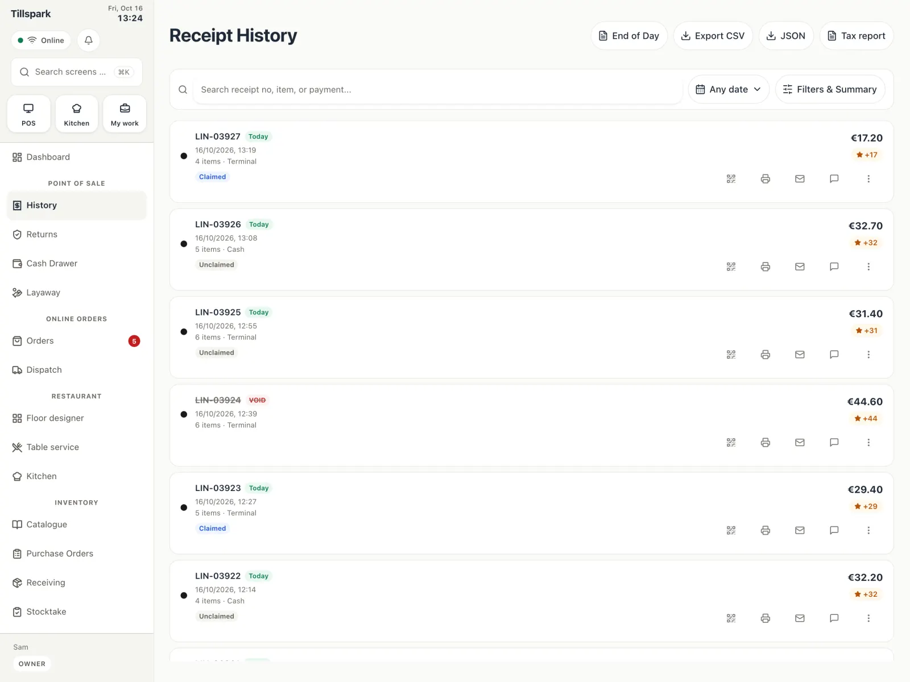
Task: Open the Search screens box
Action: point(77,72)
